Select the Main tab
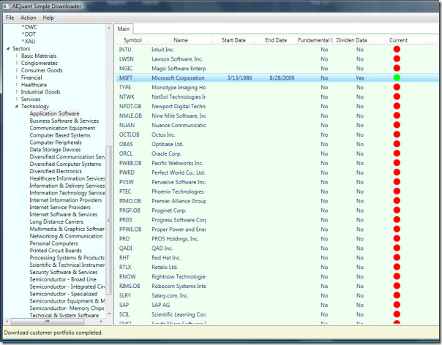442x345 pixels. [124, 29]
